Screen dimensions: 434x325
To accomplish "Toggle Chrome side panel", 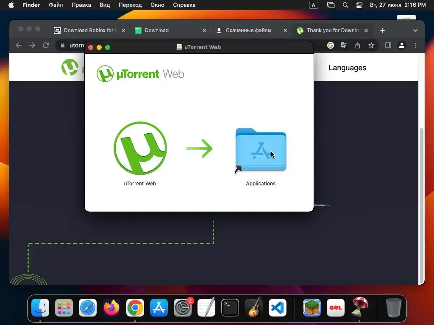I will coord(388,45).
